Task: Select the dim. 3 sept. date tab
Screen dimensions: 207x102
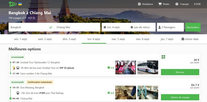Action: (x=70, y=39)
